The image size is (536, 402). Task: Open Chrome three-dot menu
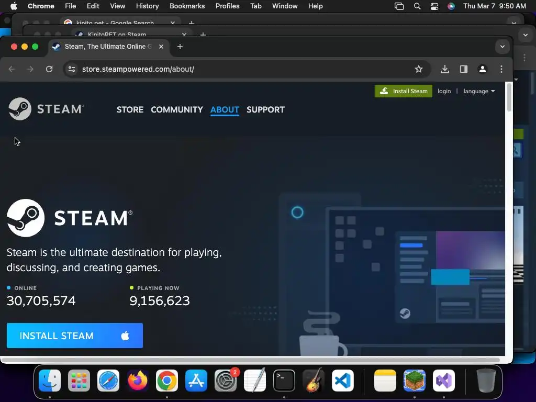(501, 69)
